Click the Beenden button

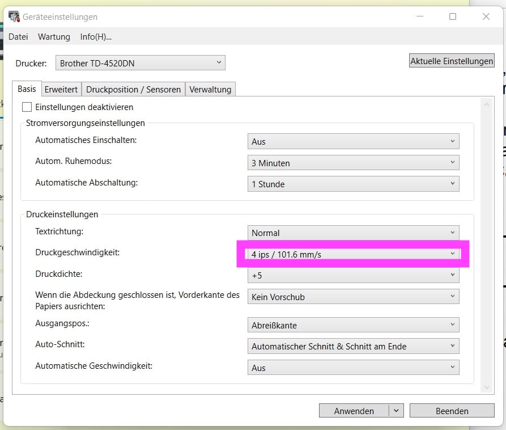(452, 411)
